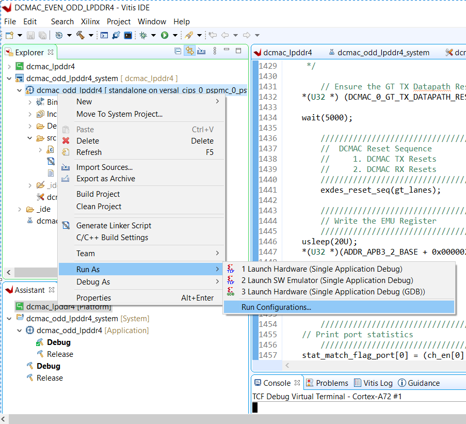Open the terminal console toolbar icon
Screen dimensions: 466x424
tap(127, 35)
